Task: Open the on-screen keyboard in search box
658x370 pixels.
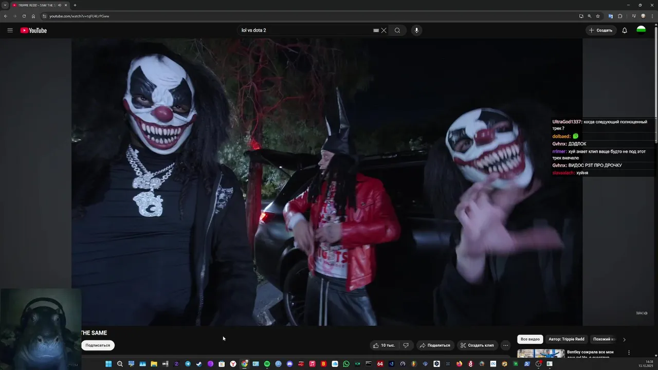Action: (x=376, y=30)
